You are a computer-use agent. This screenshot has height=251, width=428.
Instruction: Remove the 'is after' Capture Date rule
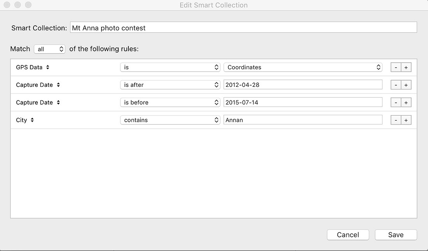coord(396,85)
